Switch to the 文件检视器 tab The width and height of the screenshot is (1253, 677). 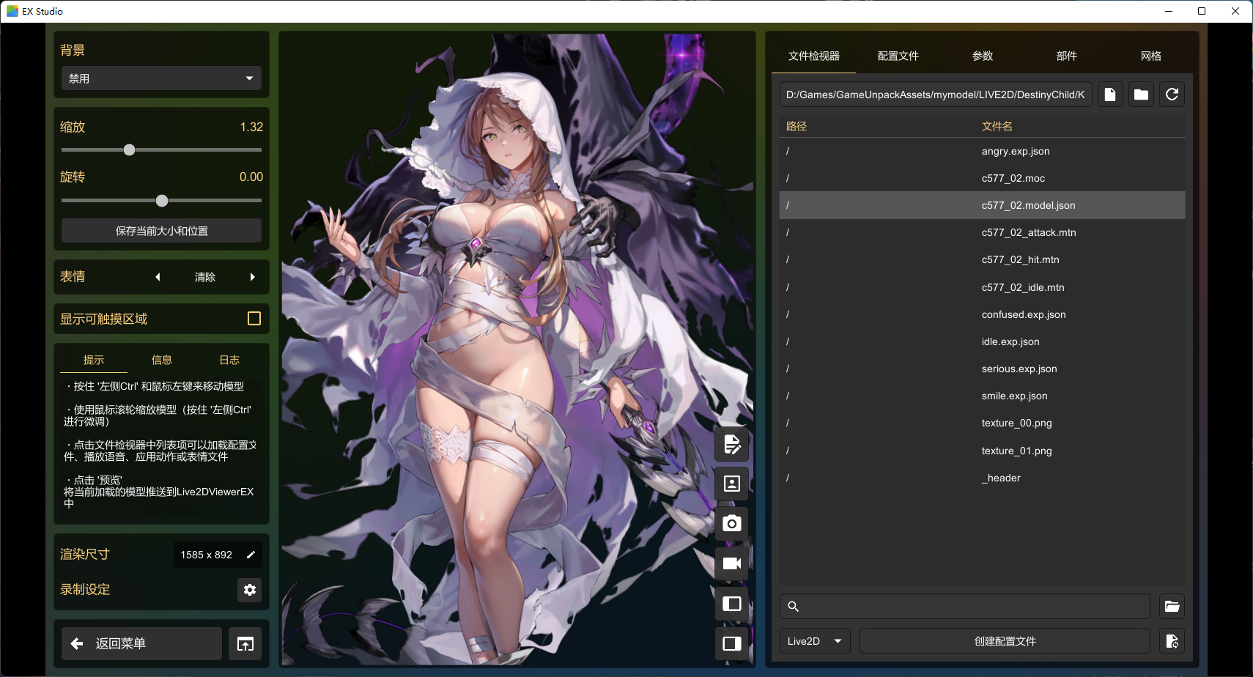coord(813,56)
